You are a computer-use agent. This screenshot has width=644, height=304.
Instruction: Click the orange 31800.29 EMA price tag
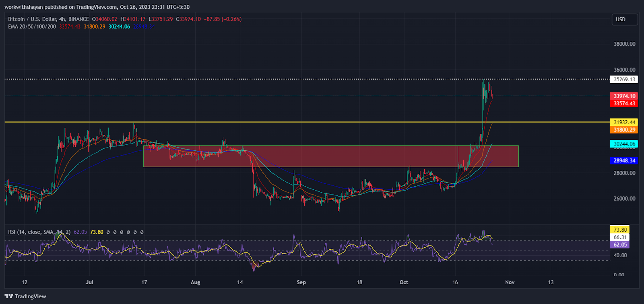coord(624,129)
